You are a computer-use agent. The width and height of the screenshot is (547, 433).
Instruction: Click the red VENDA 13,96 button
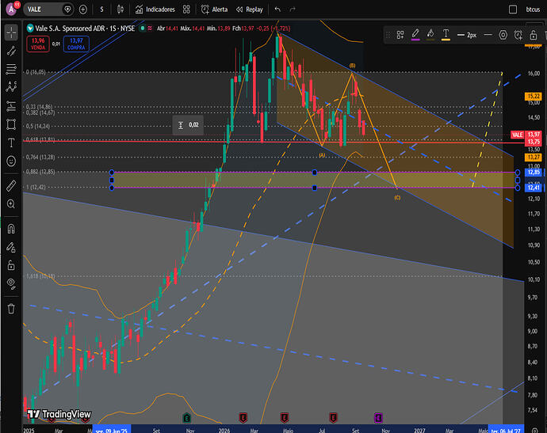(x=38, y=44)
